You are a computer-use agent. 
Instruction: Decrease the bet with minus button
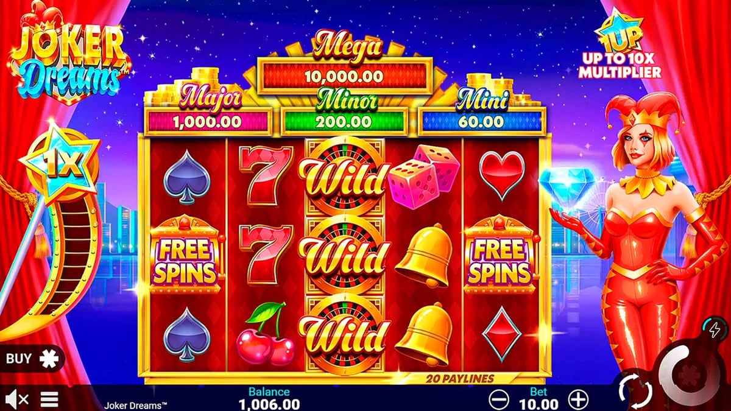[x=499, y=399]
